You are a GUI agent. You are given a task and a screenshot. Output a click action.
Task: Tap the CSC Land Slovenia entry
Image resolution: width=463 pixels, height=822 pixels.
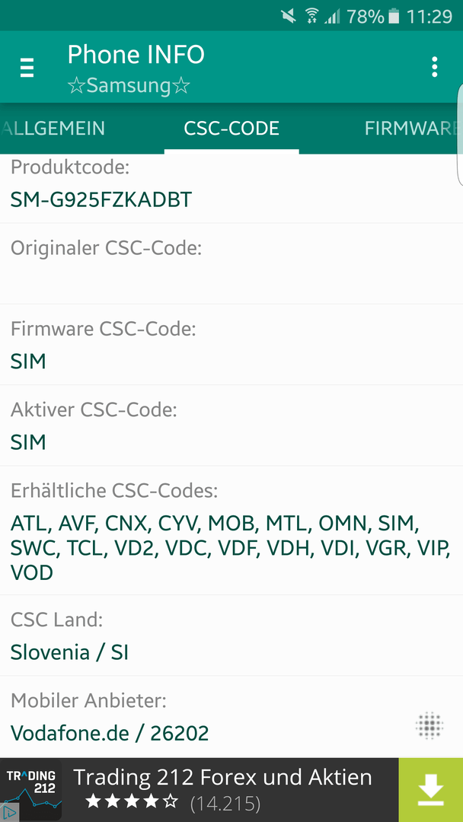point(231,636)
